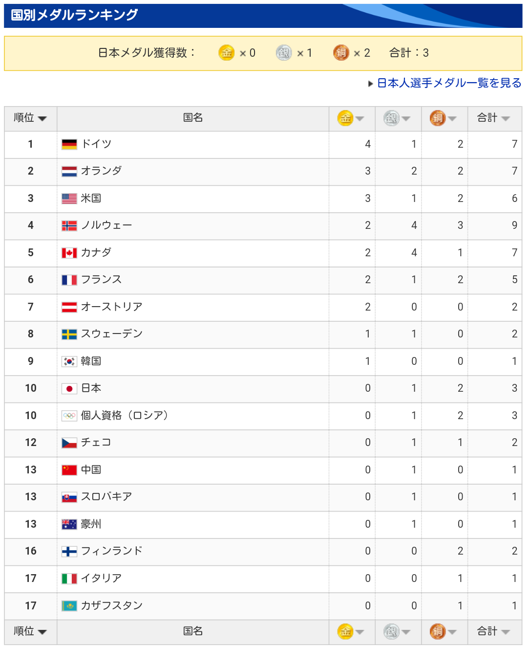Click the Canada flag next to カナダ
The image size is (530, 648).
point(69,253)
